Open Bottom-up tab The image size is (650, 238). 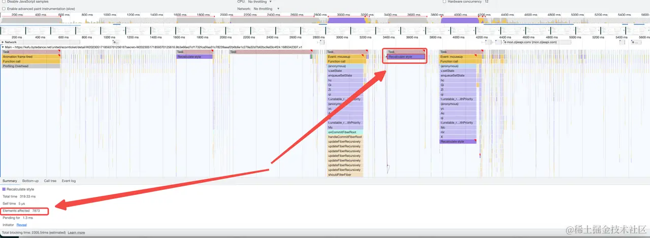(30, 181)
